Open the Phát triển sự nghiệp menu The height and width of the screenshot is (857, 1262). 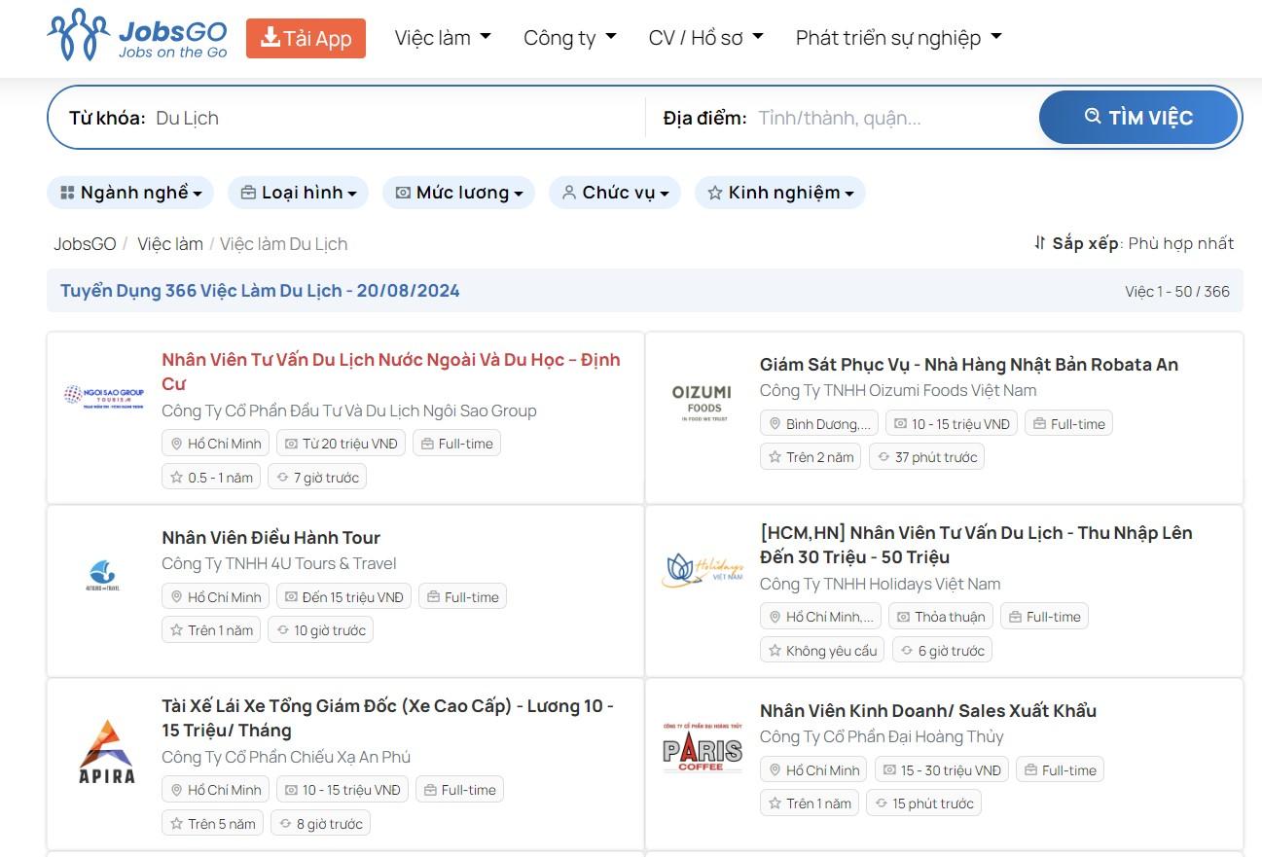click(x=899, y=38)
